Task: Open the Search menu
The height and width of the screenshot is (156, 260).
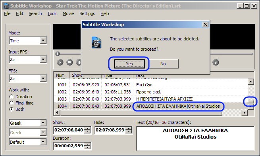Action: (35, 13)
